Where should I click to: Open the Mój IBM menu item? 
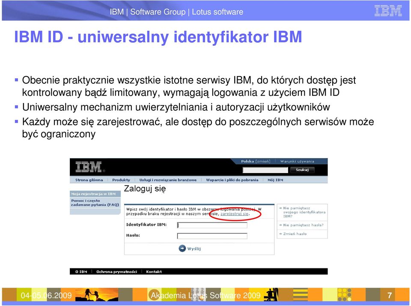pos(275,180)
